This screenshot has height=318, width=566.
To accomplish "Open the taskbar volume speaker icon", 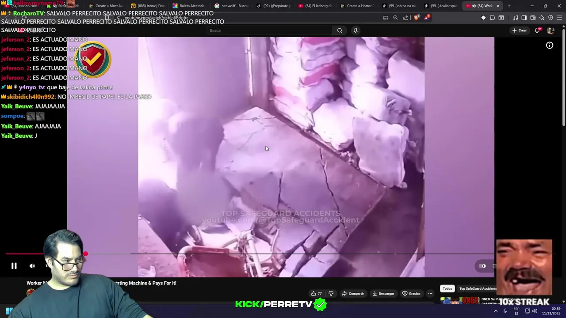I will [535, 311].
